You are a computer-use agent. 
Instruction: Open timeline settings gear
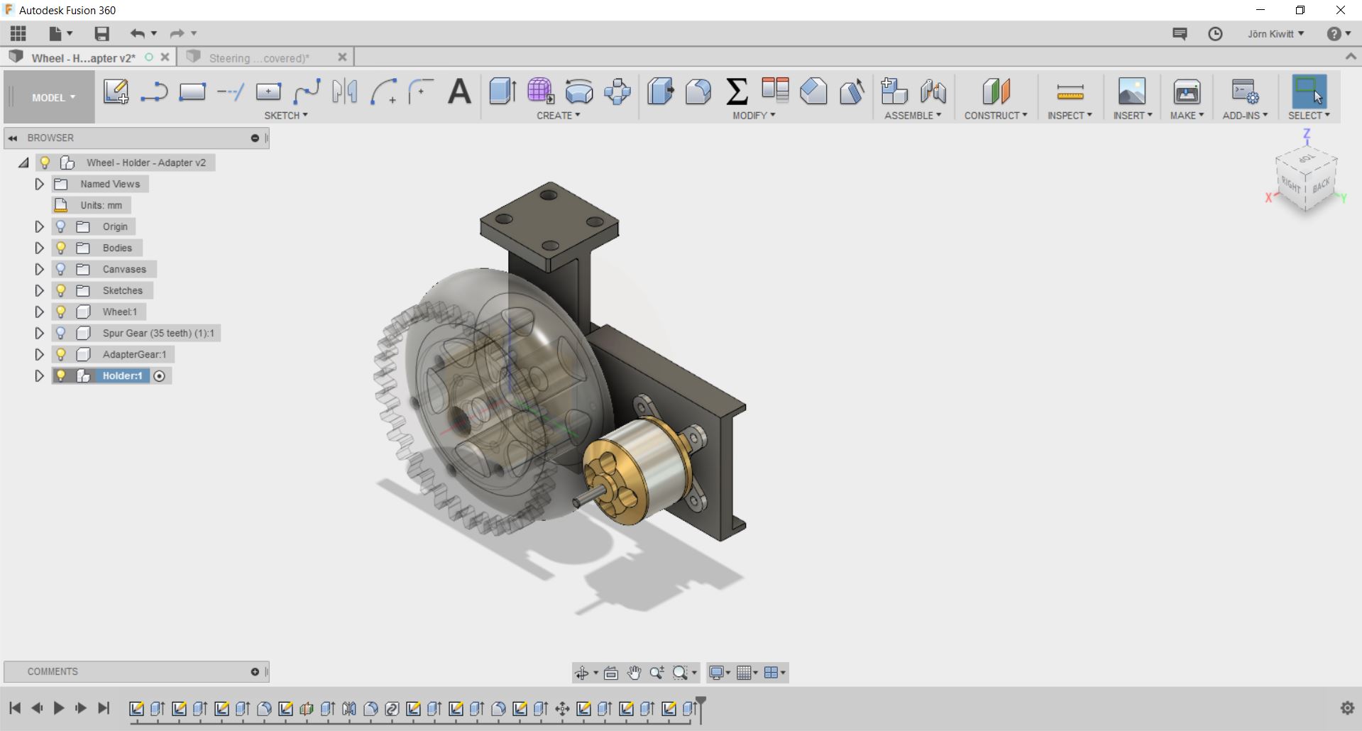[1347, 708]
